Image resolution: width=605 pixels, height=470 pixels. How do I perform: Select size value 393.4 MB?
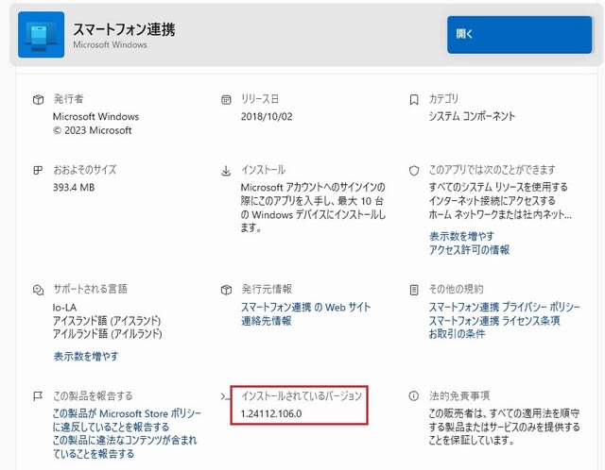pos(74,188)
